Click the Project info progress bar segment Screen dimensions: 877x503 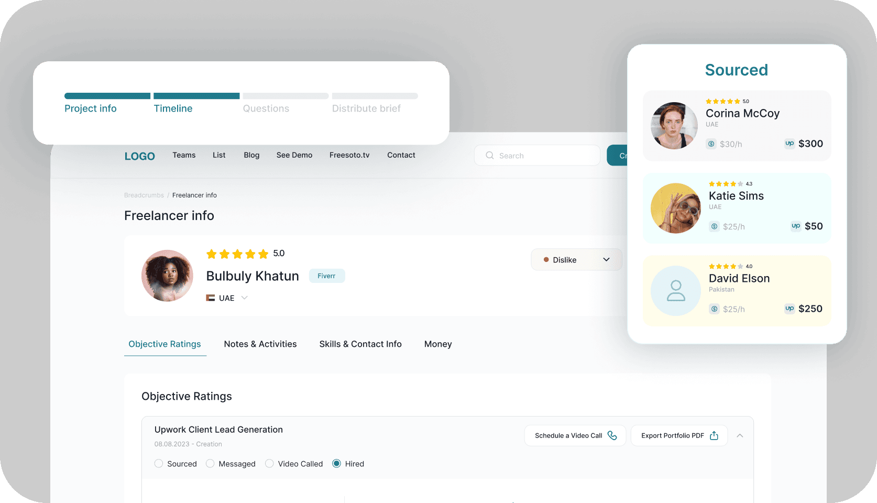coord(107,96)
